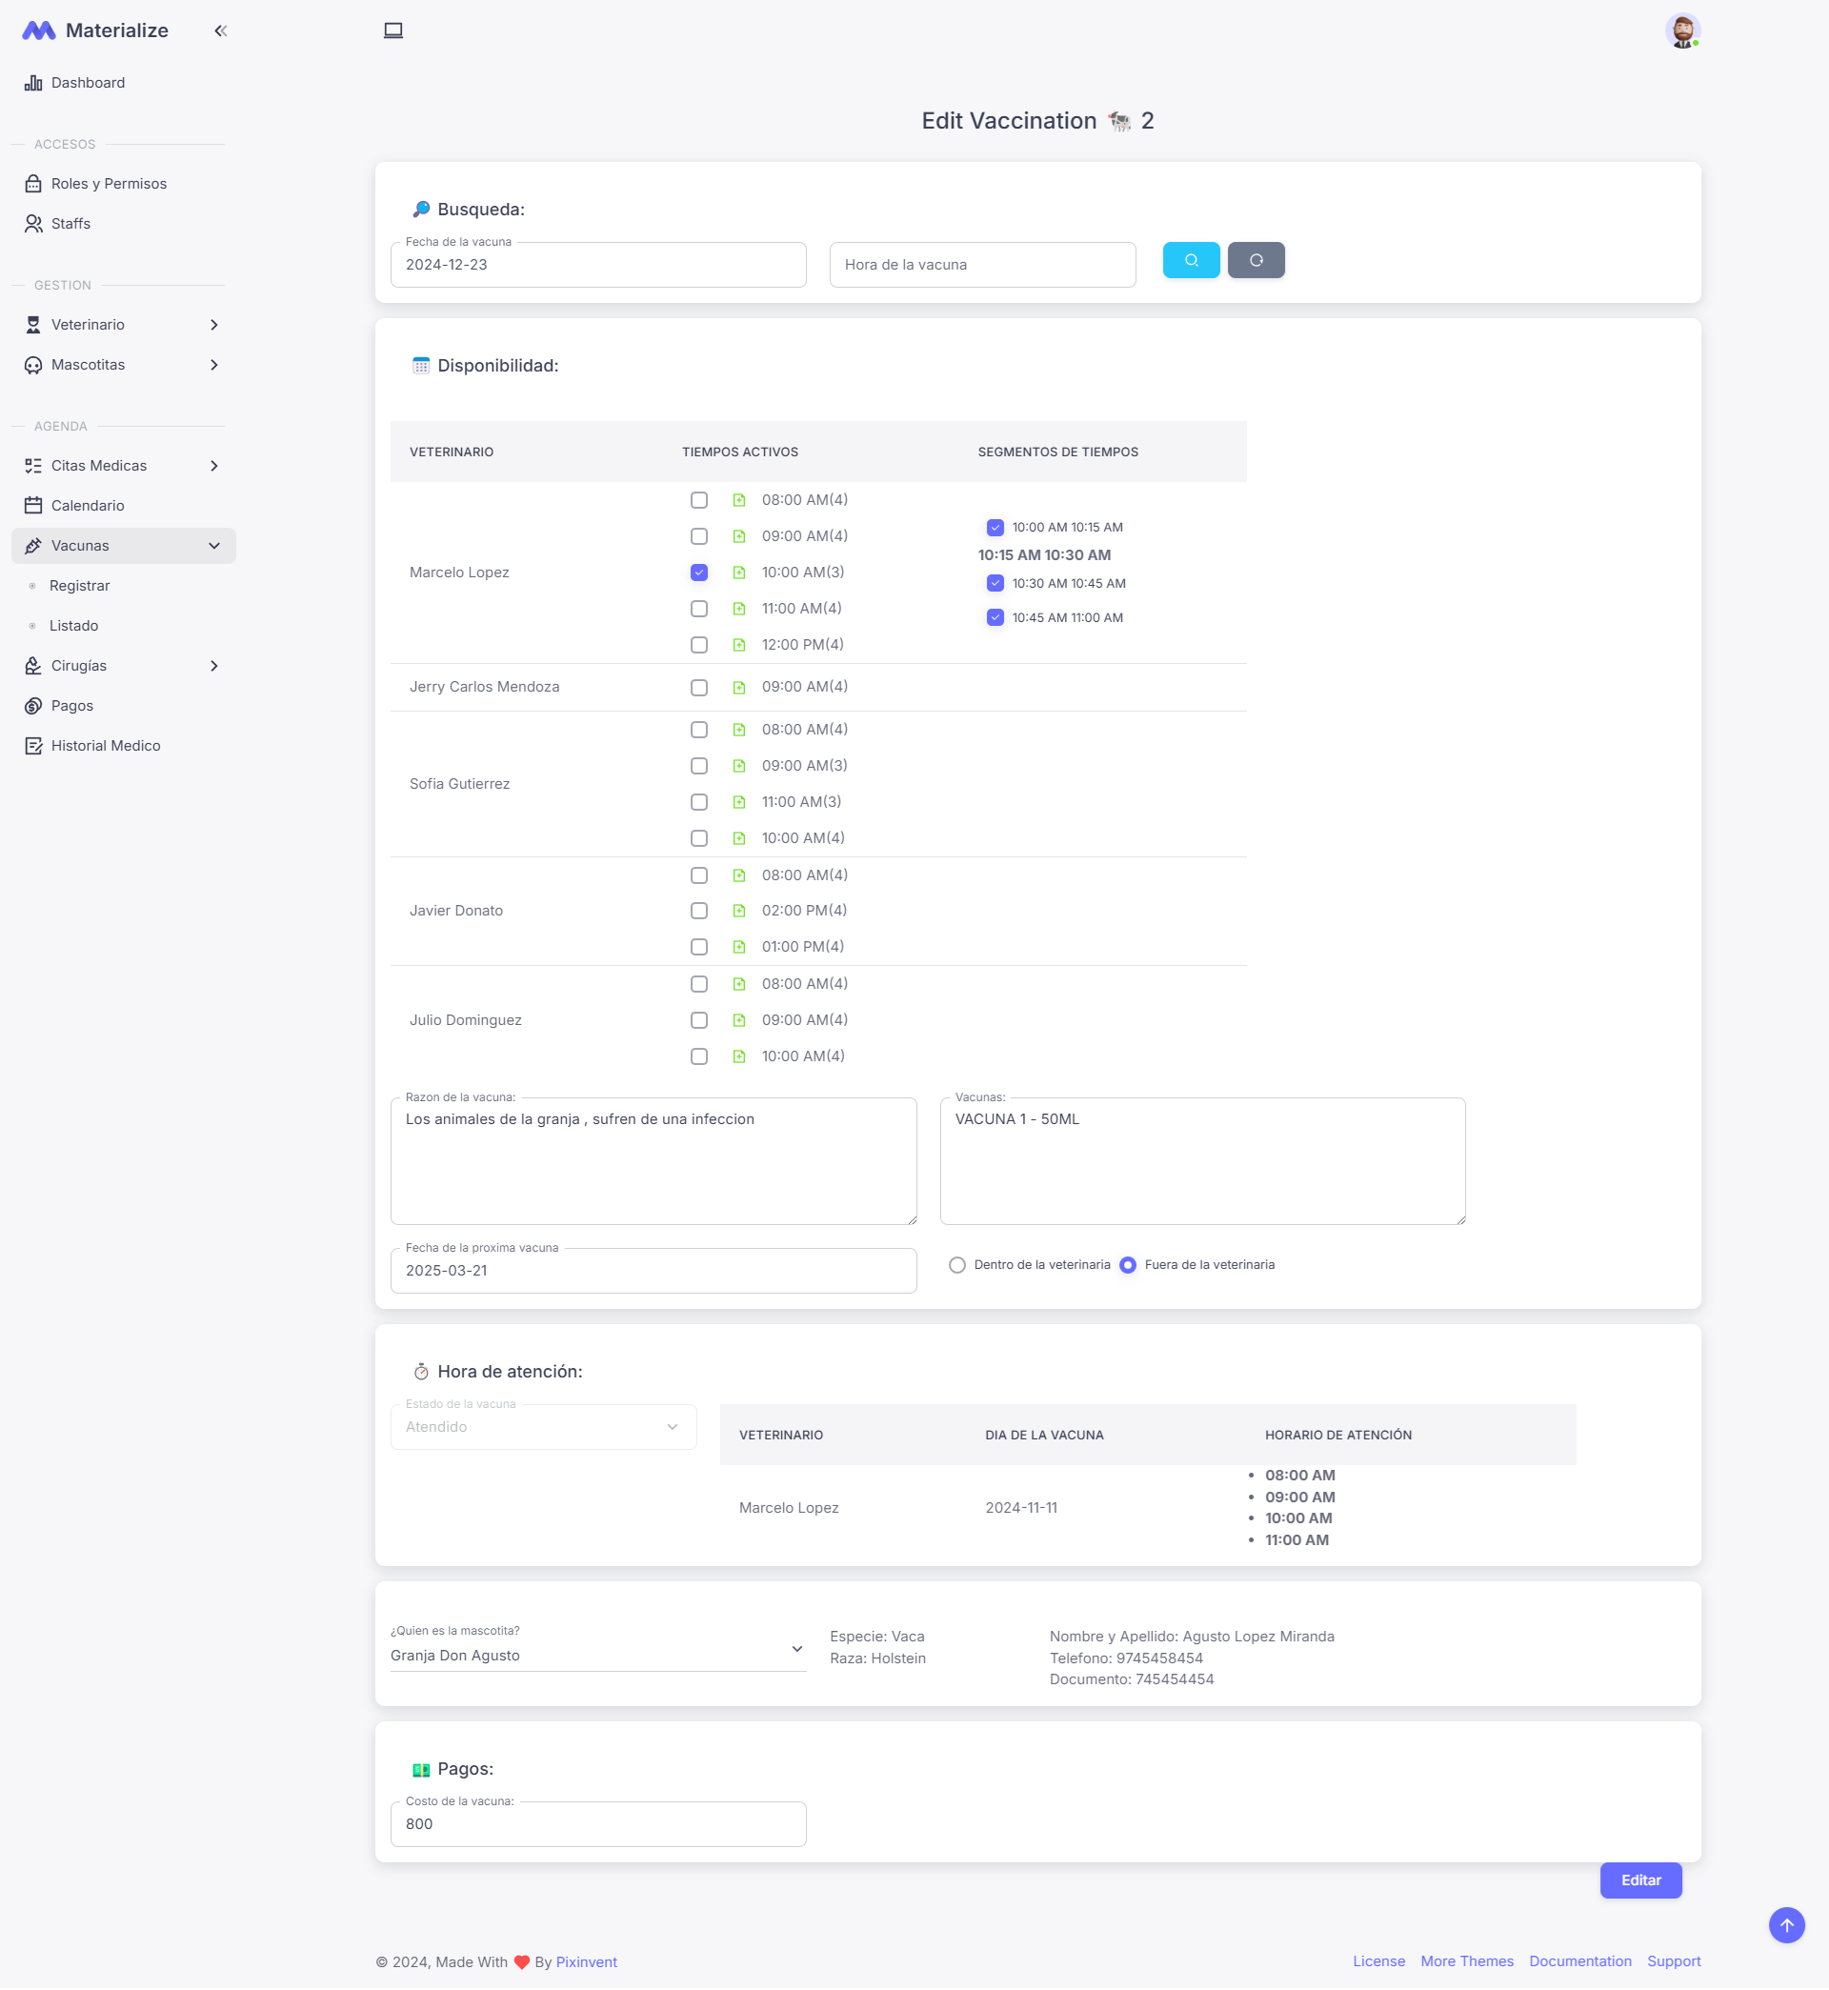The width and height of the screenshot is (1829, 1990).
Task: Click the blue search icon button
Action: click(x=1191, y=260)
